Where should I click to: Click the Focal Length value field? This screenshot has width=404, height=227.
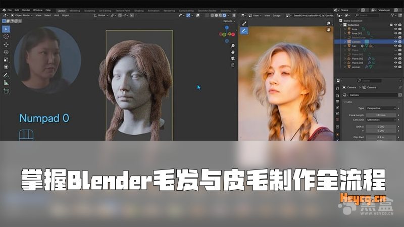pyautogui.click(x=381, y=116)
